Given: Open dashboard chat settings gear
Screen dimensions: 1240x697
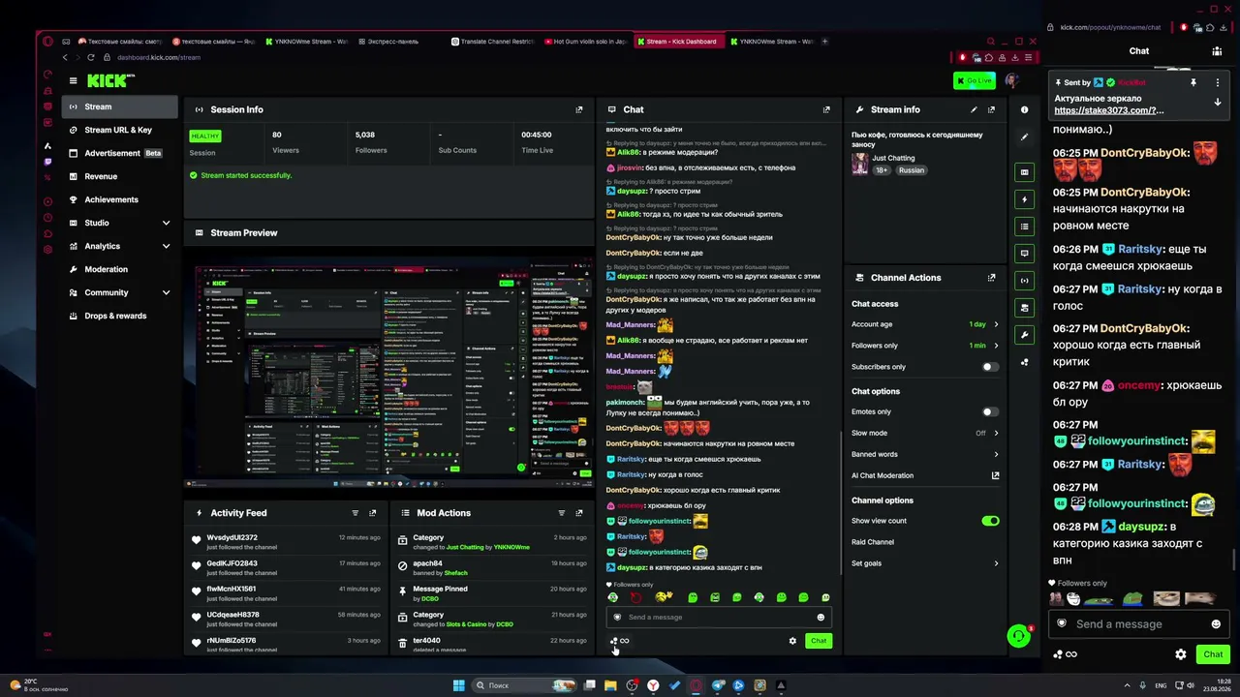Looking at the screenshot, I should coord(792,641).
